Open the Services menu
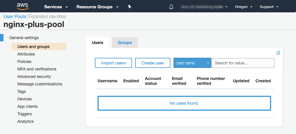 click(56, 7)
